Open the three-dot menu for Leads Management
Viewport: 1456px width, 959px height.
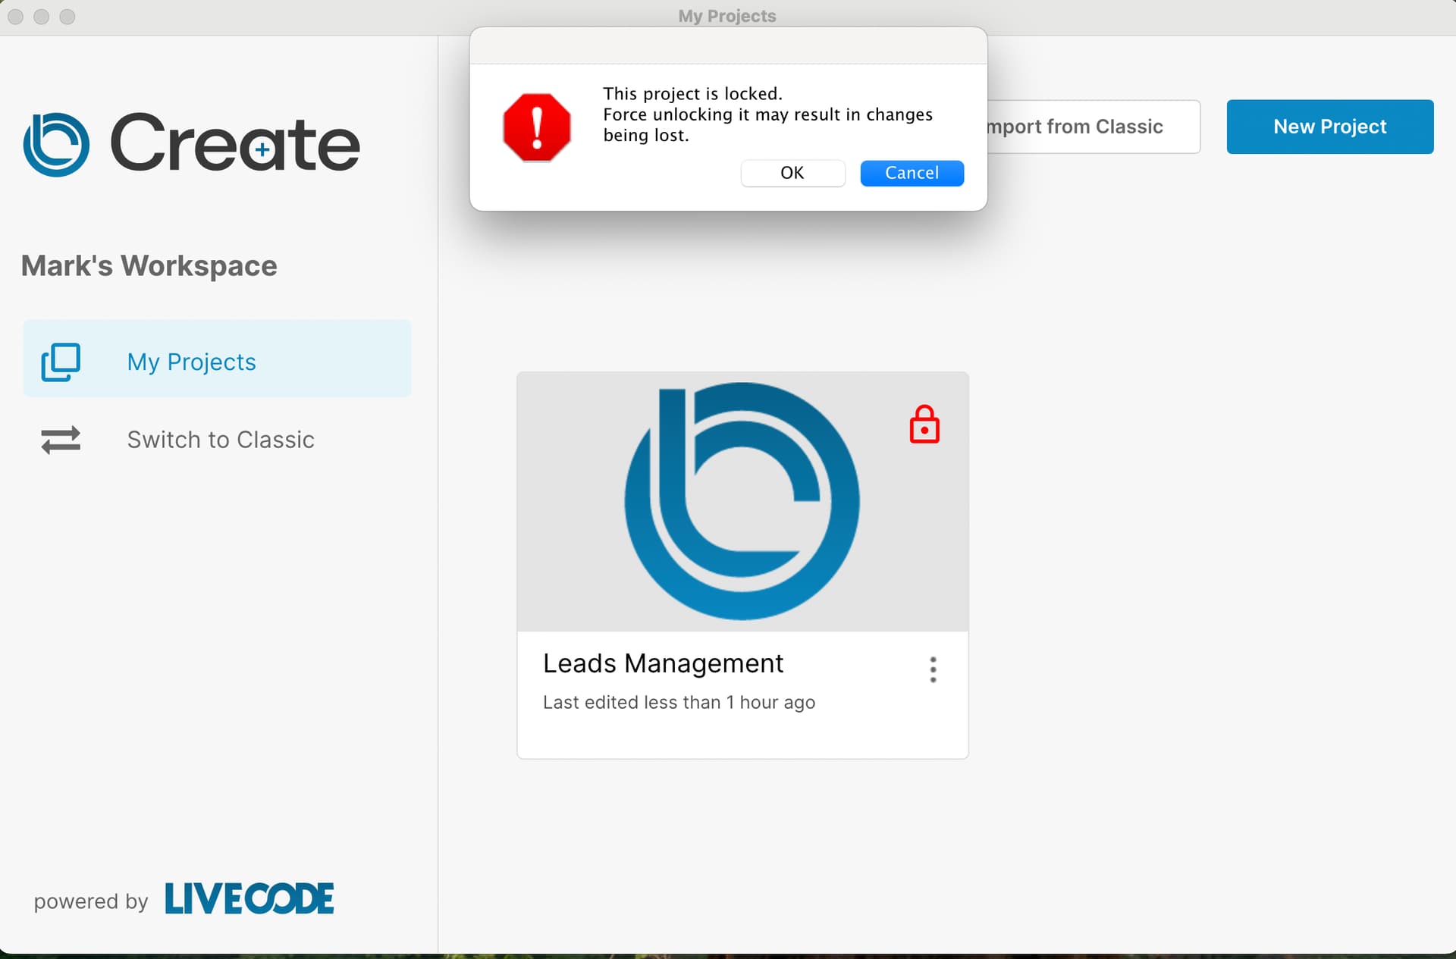(933, 669)
